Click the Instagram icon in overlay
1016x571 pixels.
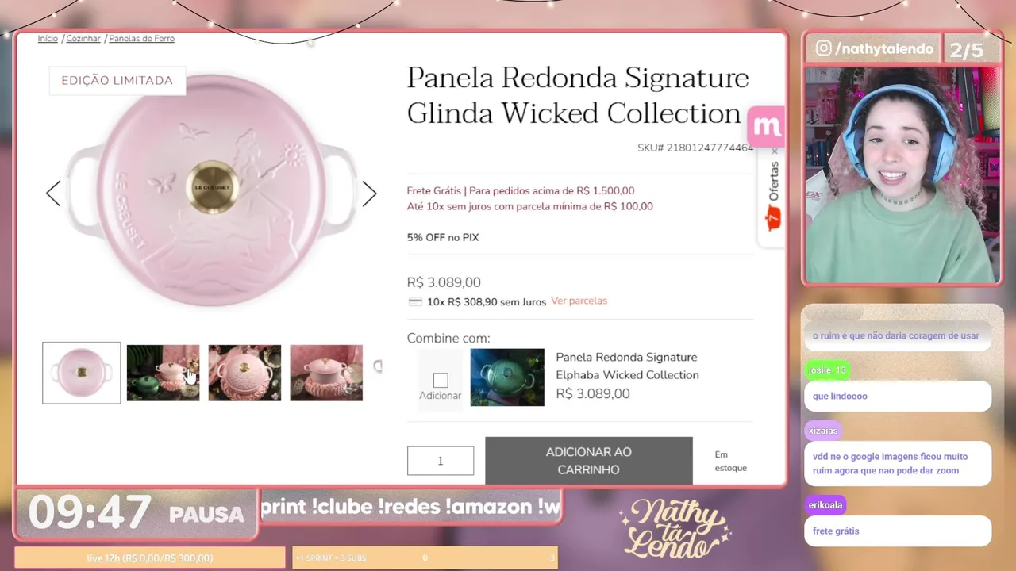pos(823,48)
